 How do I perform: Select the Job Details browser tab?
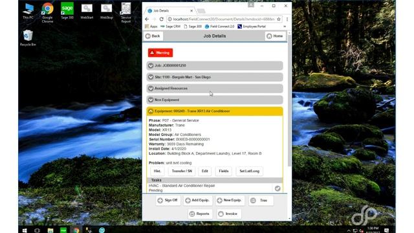[169, 10]
